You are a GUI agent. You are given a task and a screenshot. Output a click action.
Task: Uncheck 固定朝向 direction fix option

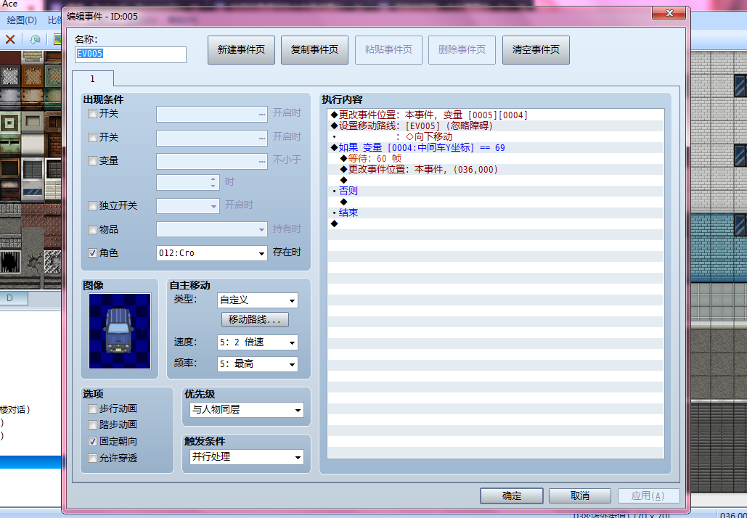point(92,442)
